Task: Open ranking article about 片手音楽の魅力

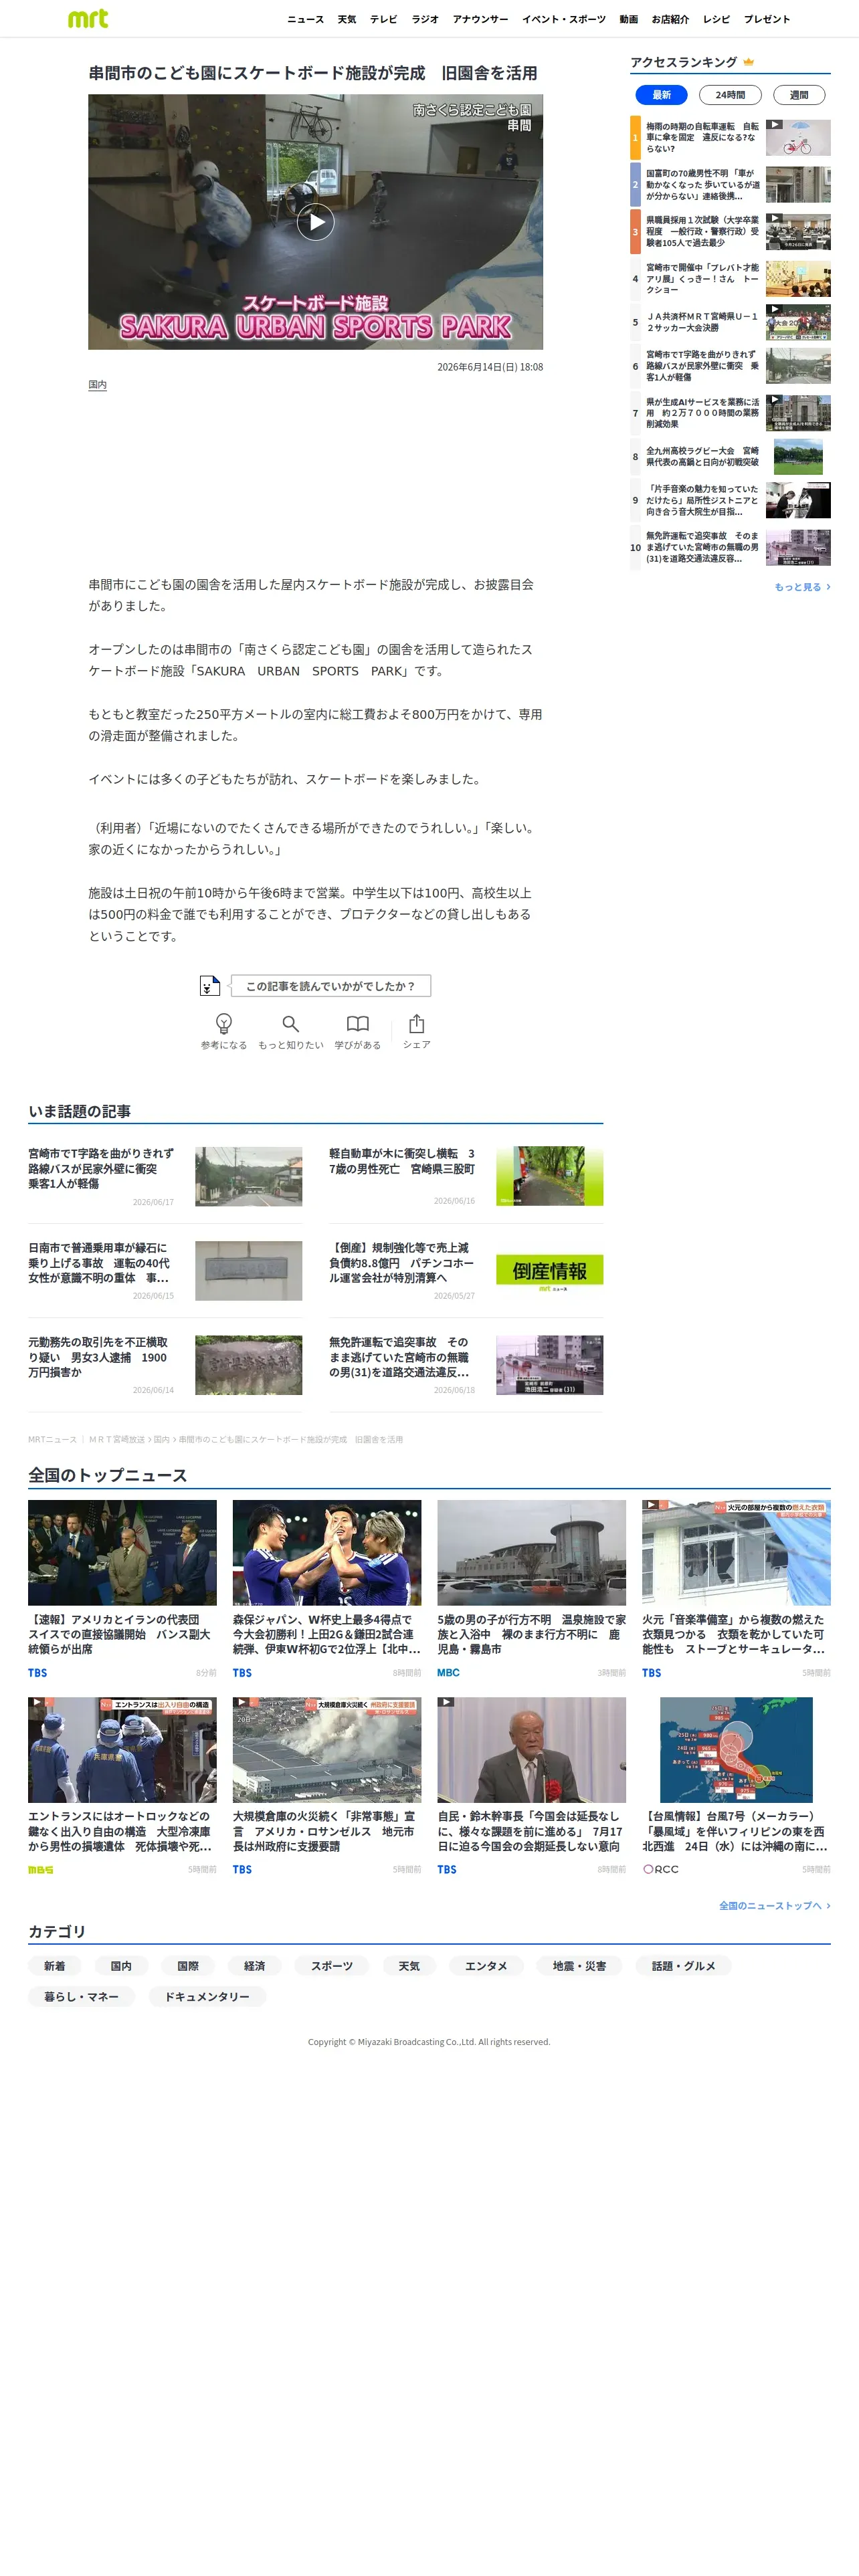Action: (x=702, y=500)
